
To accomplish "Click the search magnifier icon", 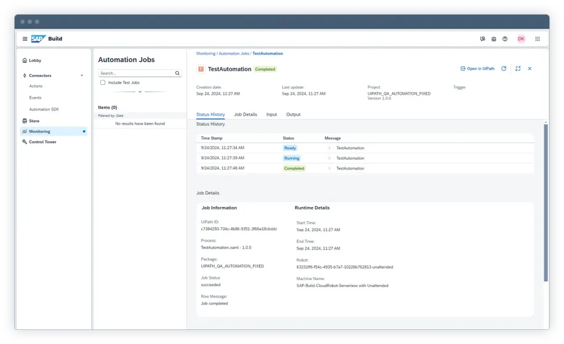I will coord(178,73).
